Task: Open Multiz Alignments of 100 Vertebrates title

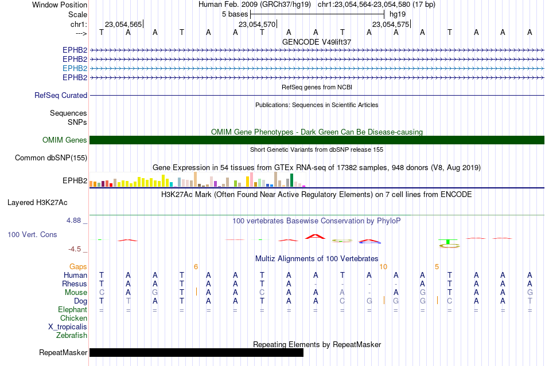Action: click(x=317, y=258)
